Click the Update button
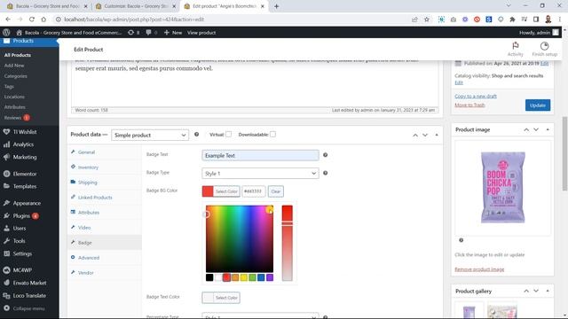Image resolution: width=568 pixels, height=319 pixels. point(538,105)
